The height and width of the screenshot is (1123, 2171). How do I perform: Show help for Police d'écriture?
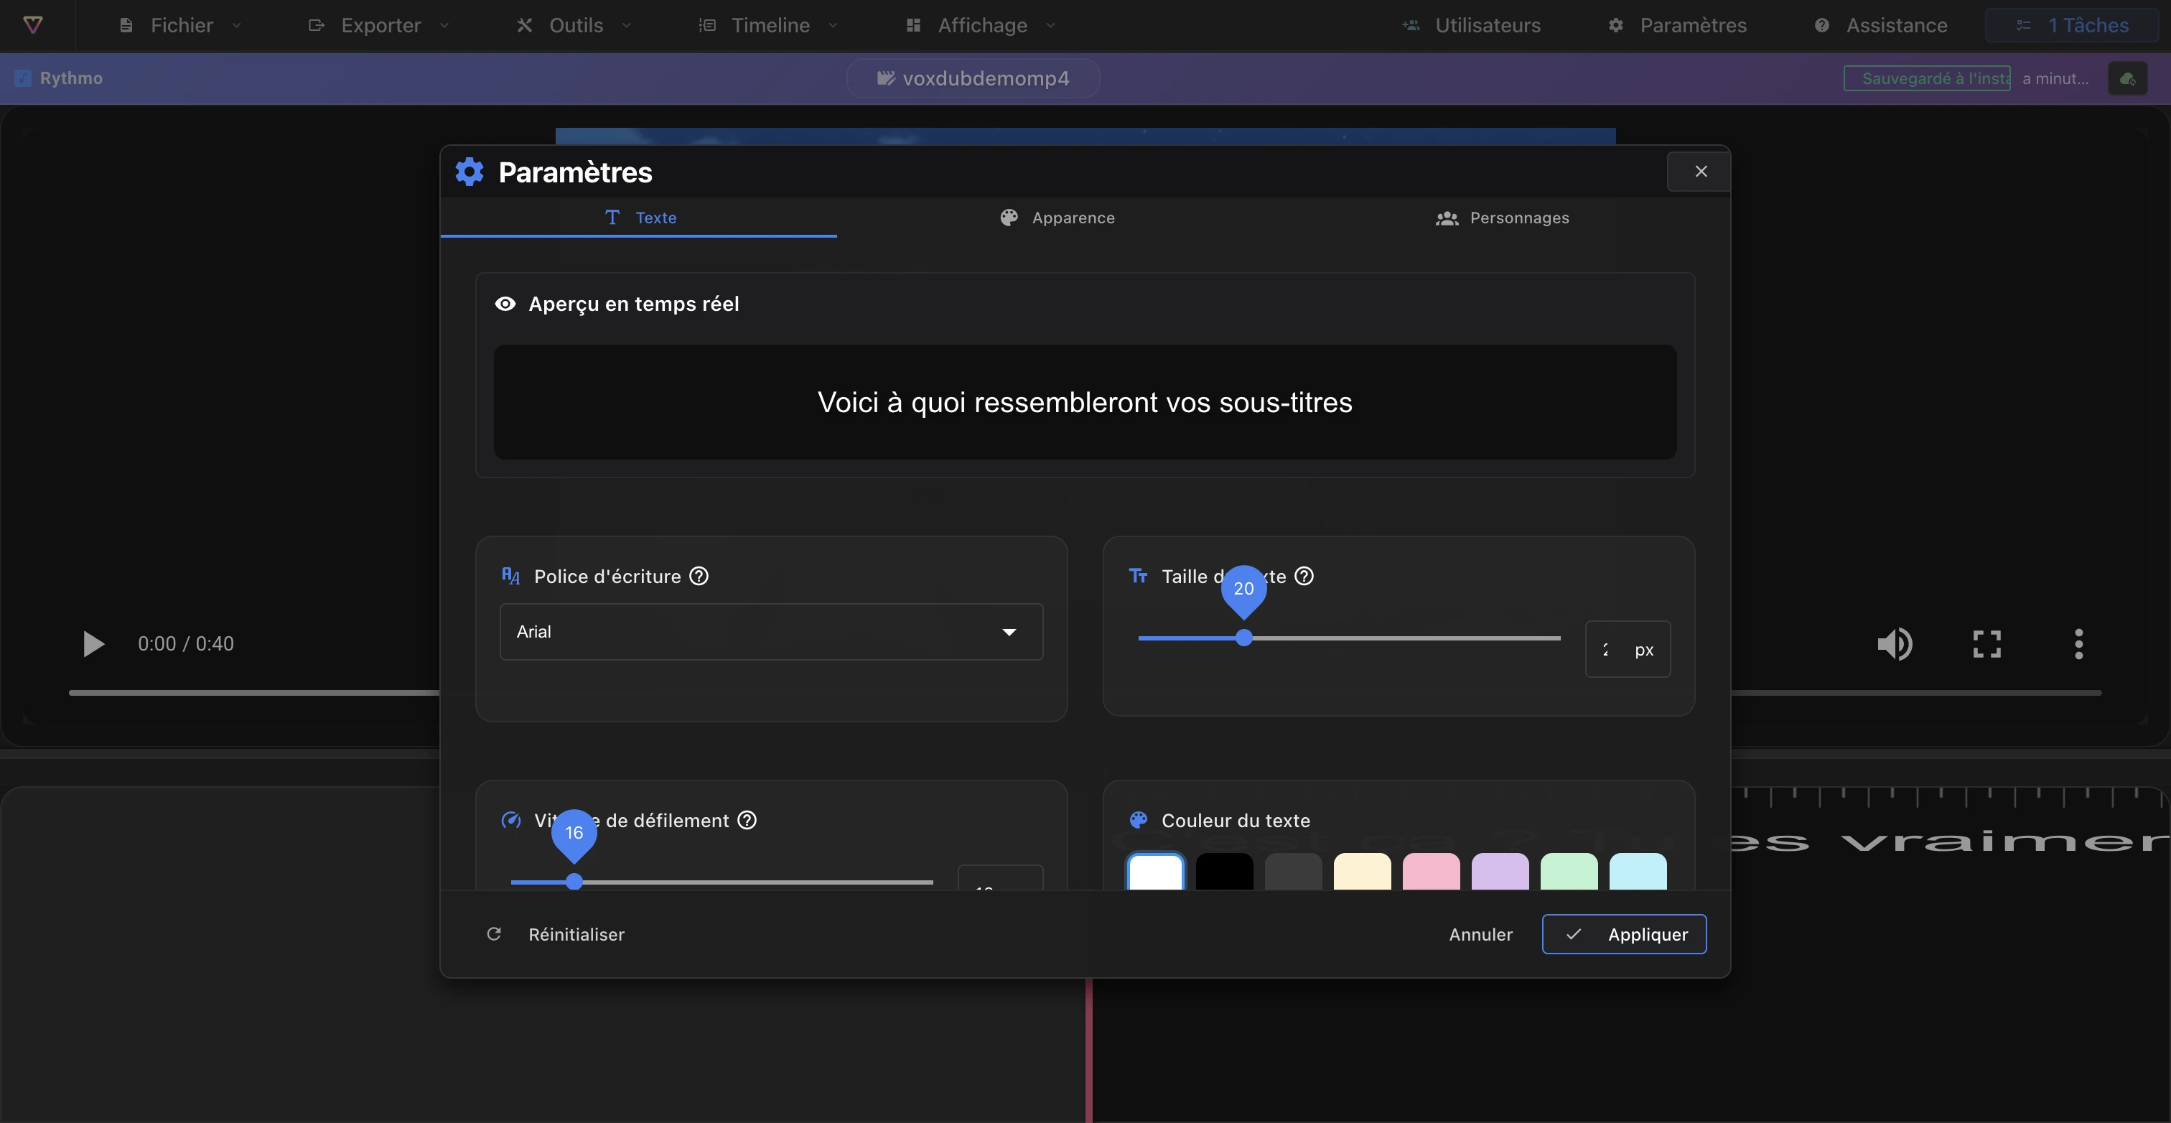pyautogui.click(x=699, y=576)
